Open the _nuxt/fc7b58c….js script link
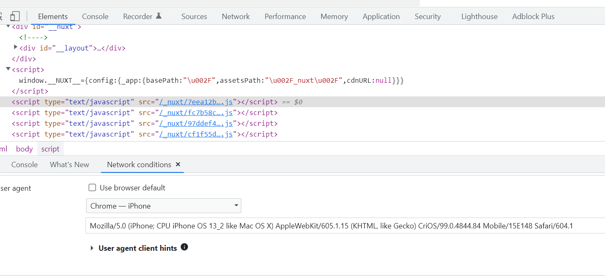605x276 pixels. pyautogui.click(x=196, y=113)
